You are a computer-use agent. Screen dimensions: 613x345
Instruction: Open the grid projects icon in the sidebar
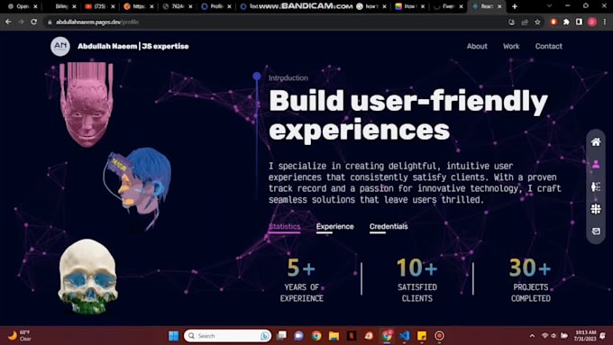pos(596,209)
